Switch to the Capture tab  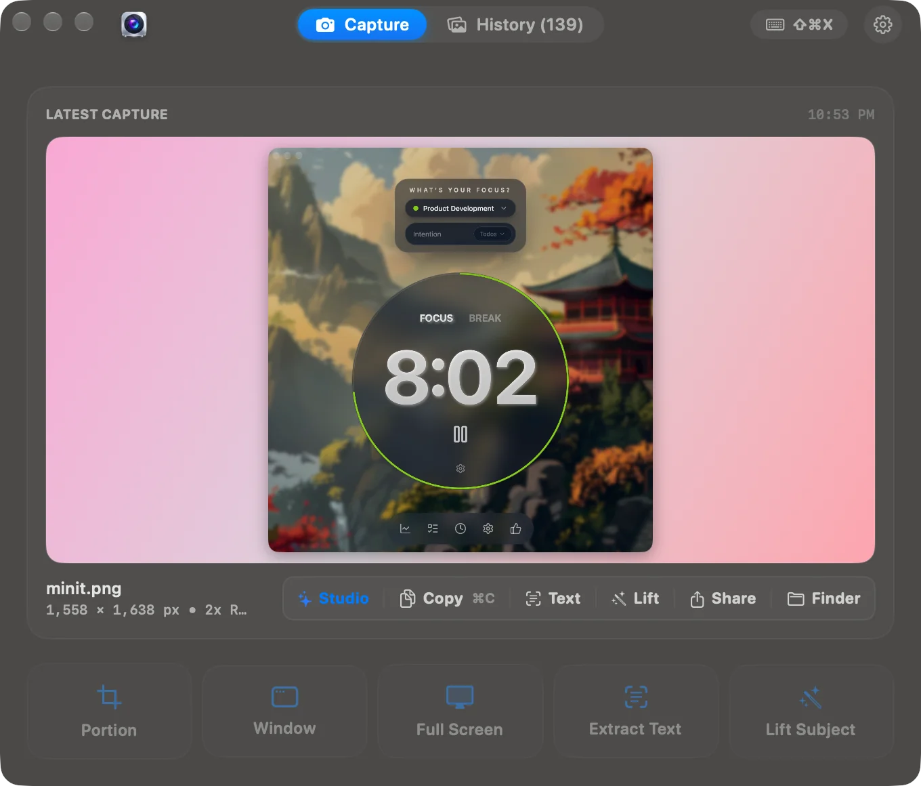(362, 25)
